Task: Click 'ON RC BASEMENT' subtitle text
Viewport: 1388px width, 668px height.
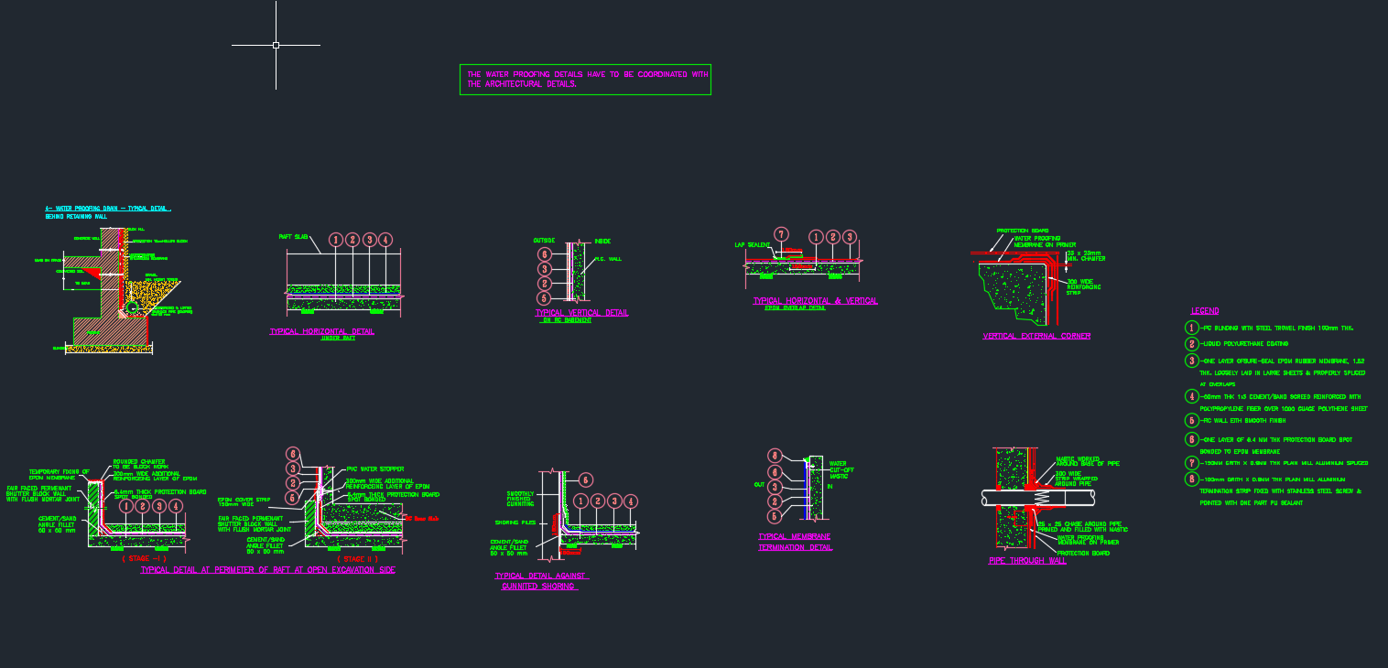Action: pyautogui.click(x=566, y=320)
